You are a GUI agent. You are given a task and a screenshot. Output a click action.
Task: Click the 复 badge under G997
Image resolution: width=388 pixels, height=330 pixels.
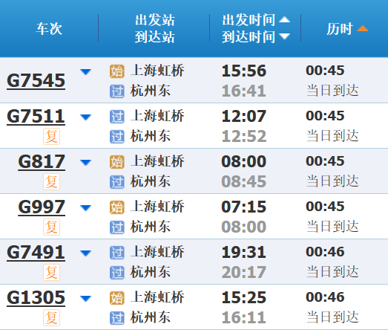coord(51,227)
